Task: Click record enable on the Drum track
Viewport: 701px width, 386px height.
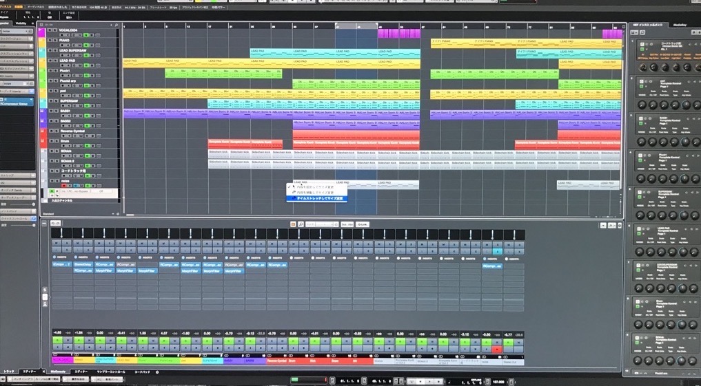Action: [65, 145]
